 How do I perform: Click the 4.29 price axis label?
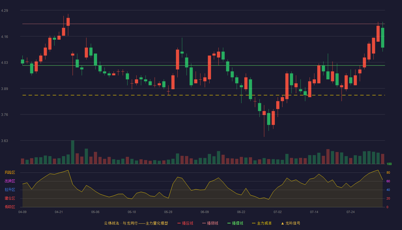[x=5, y=11]
